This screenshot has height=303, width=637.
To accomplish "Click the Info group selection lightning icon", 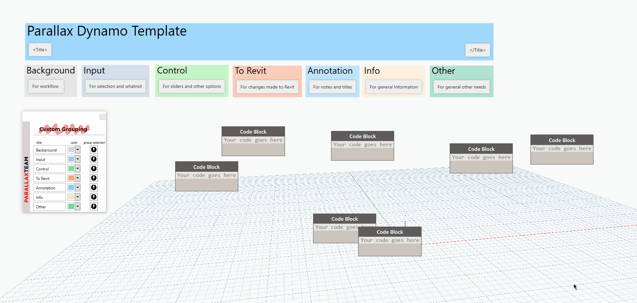I will pyautogui.click(x=94, y=197).
